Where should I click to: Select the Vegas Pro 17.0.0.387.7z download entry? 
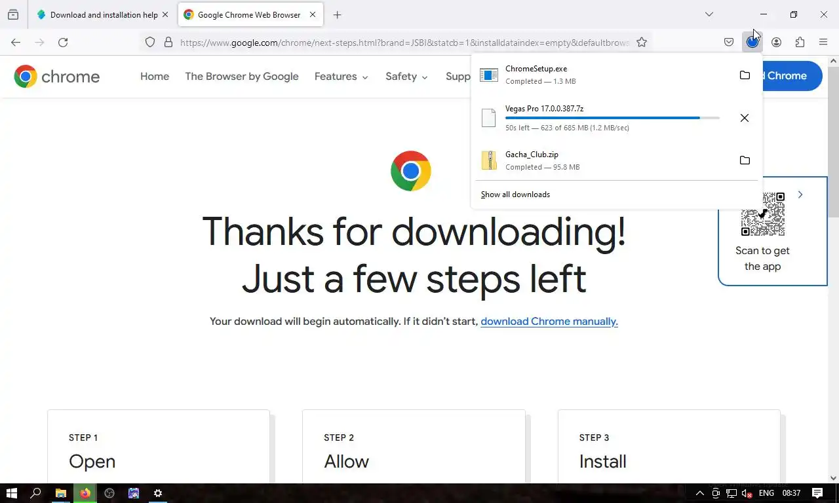[x=603, y=118]
